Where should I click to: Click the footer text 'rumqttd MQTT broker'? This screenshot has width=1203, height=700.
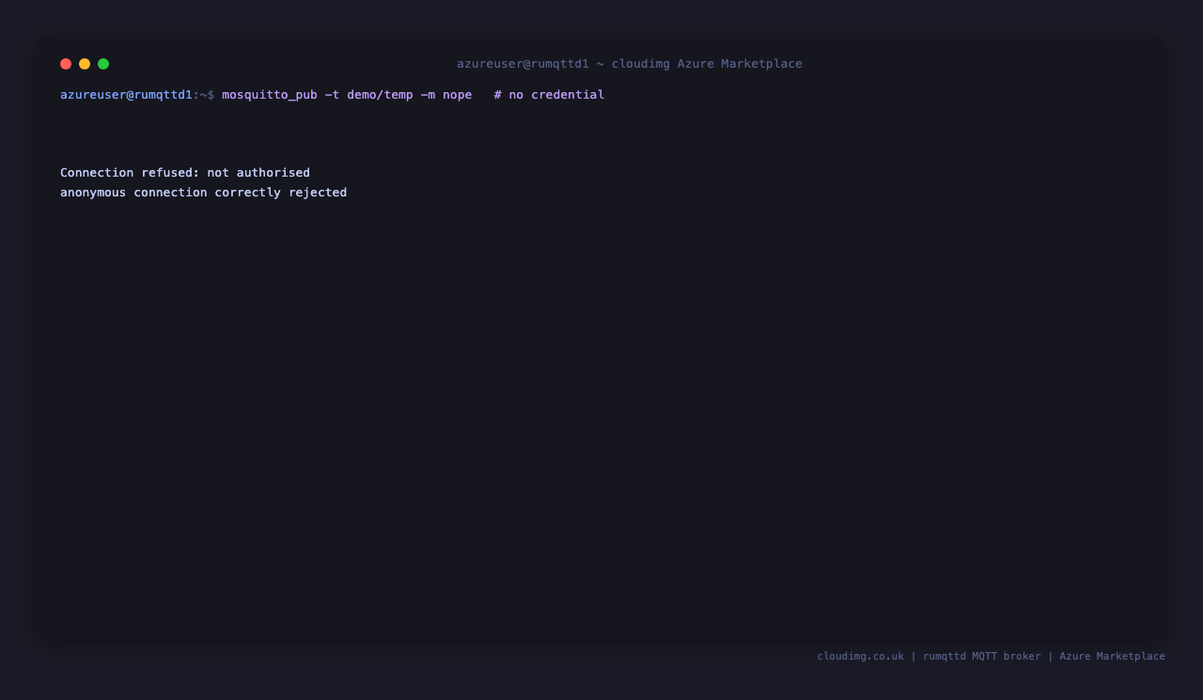982,656
